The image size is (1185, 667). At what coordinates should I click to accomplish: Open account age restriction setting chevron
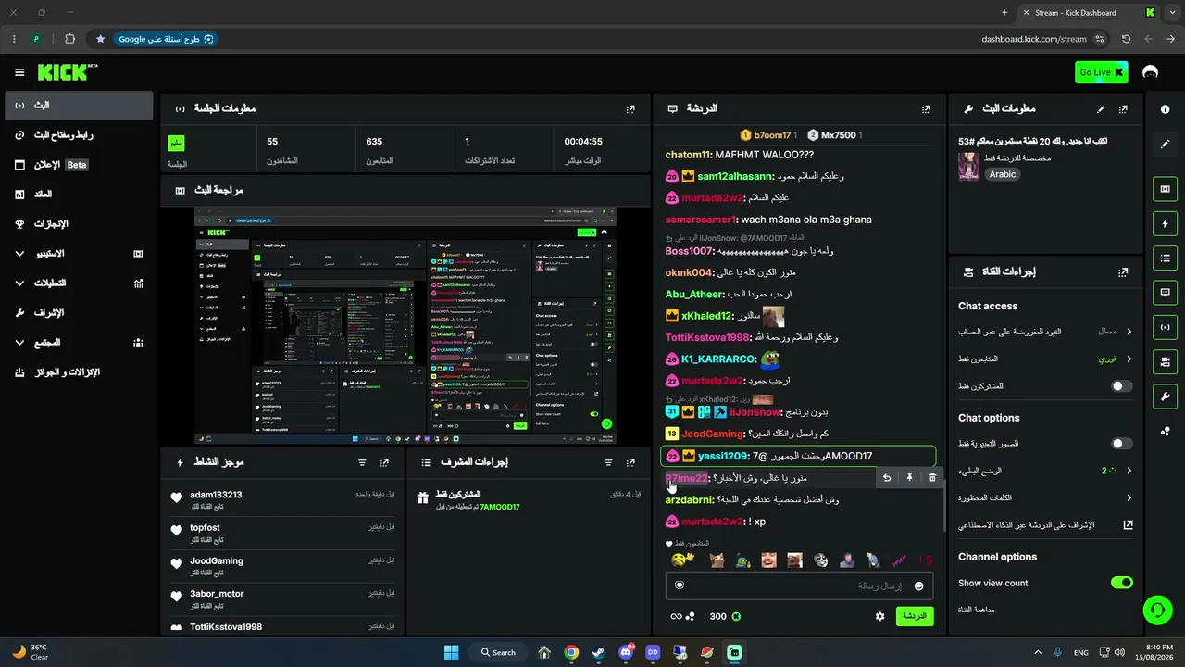point(1129,332)
